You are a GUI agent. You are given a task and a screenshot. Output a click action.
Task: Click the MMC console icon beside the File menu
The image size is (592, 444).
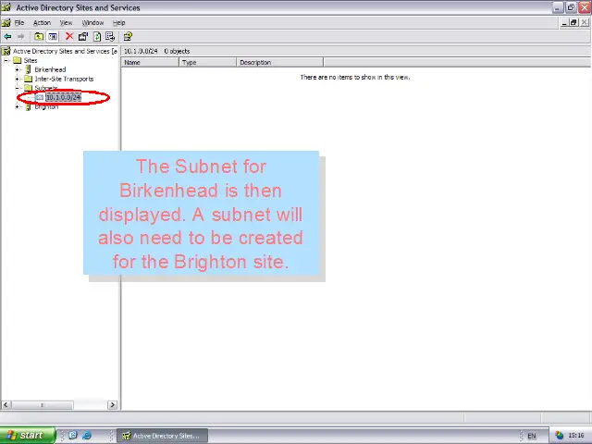tap(6, 22)
